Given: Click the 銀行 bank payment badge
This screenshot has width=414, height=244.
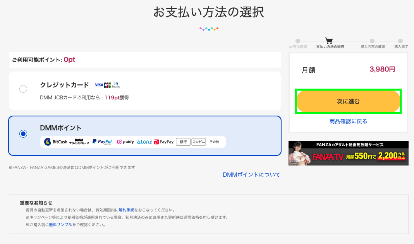Looking at the screenshot, I should [183, 142].
